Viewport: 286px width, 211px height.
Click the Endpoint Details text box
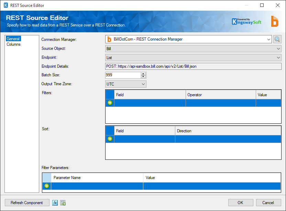coord(193,66)
